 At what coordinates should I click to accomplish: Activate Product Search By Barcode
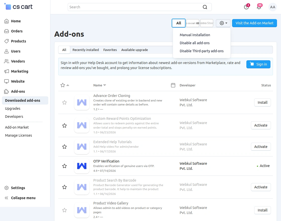pos(261,187)
